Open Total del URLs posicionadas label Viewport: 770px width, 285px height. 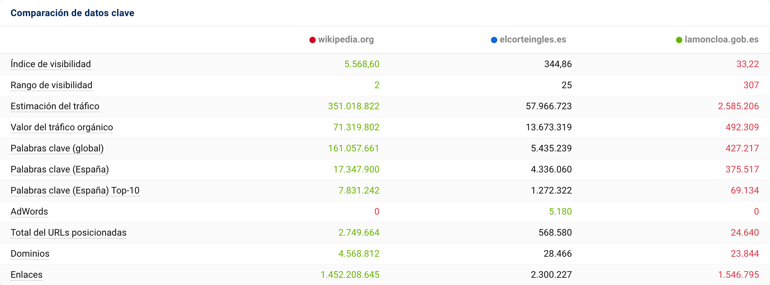click(69, 233)
